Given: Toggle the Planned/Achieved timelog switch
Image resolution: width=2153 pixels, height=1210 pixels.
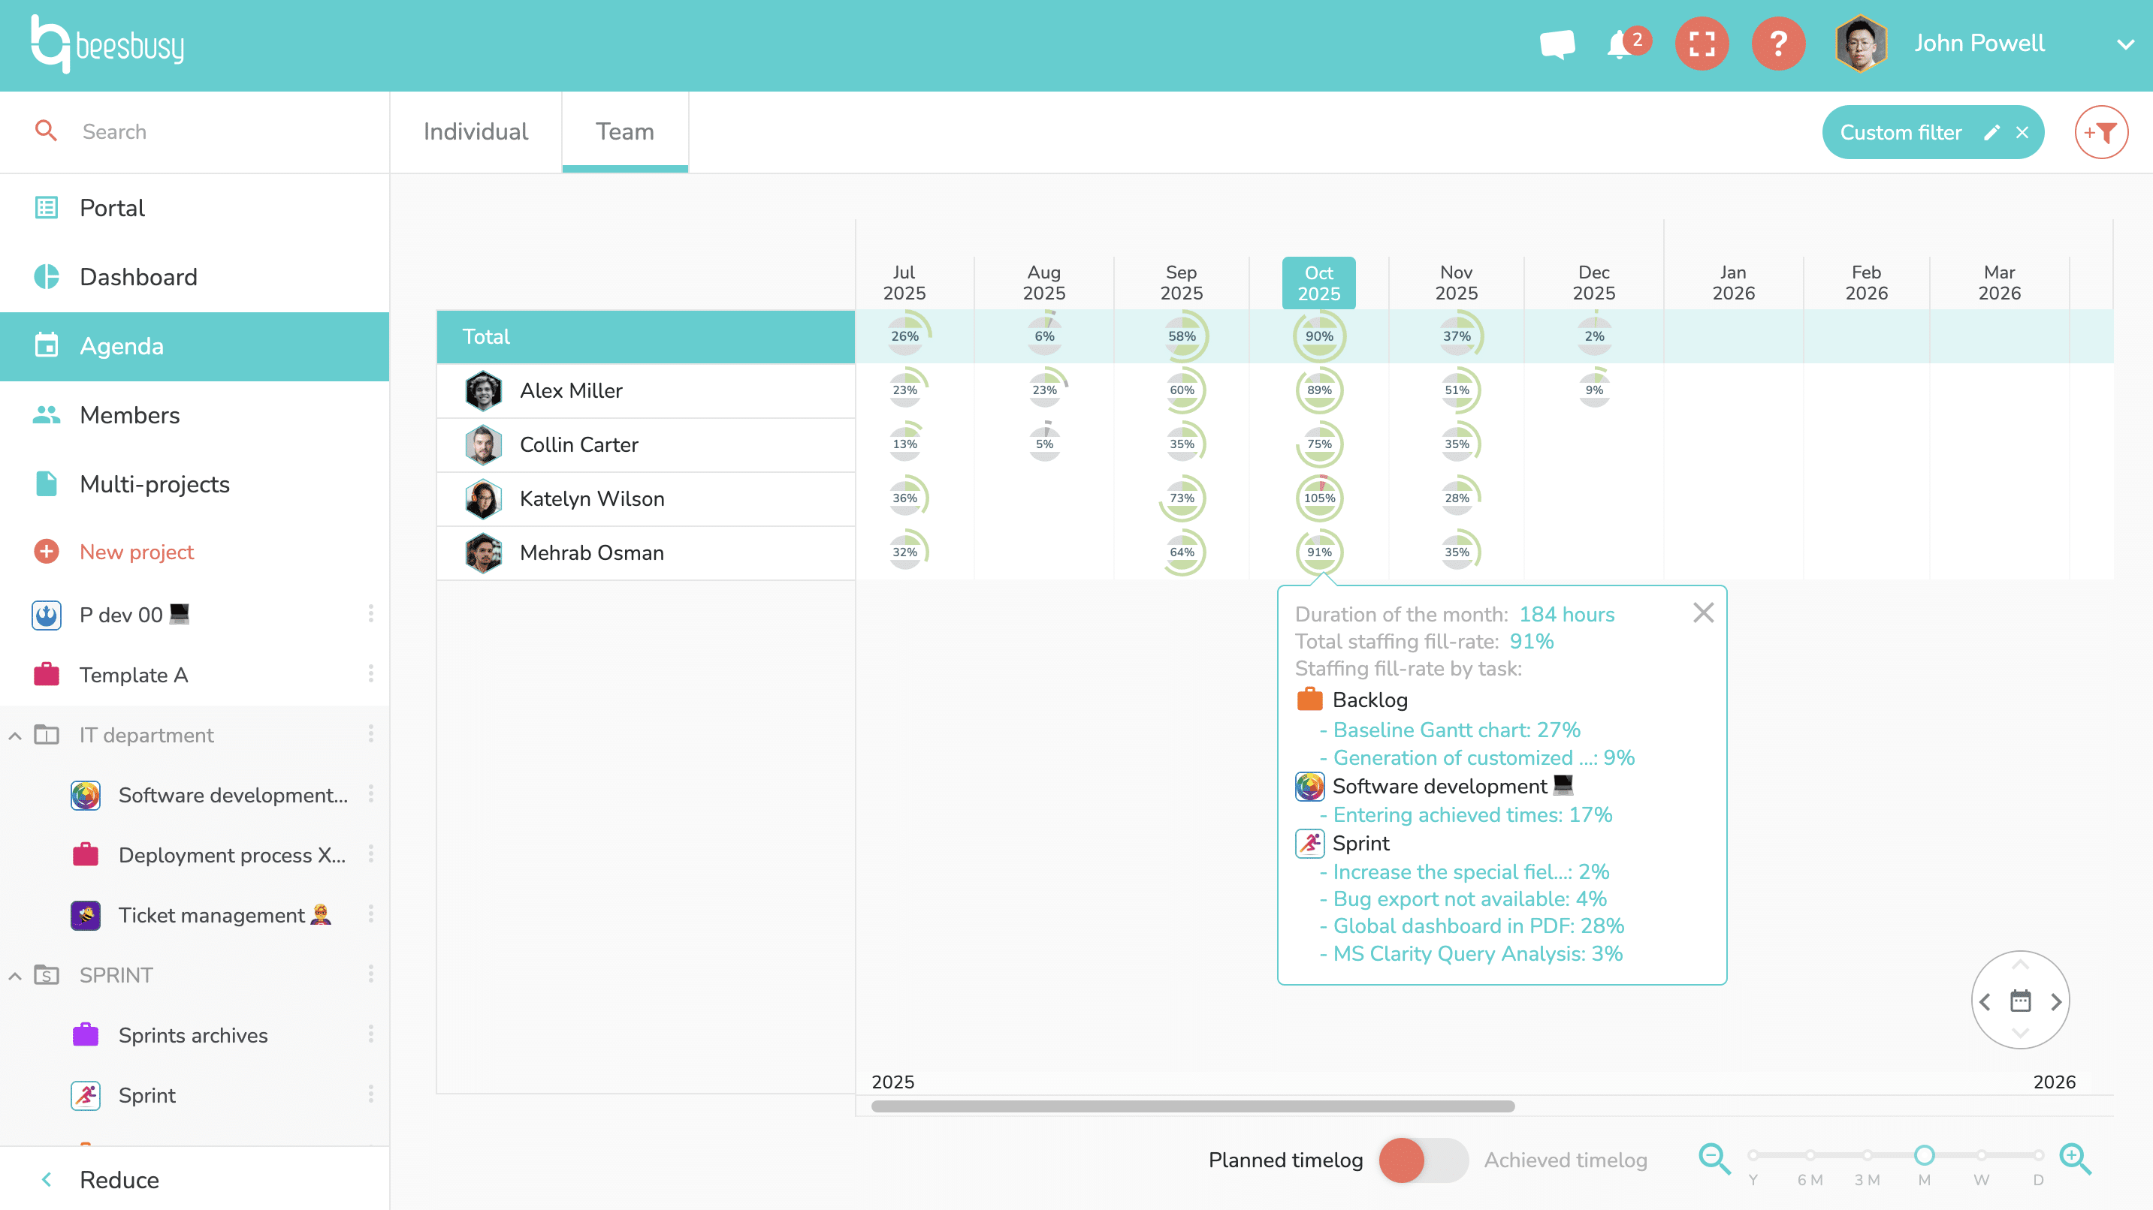Looking at the screenshot, I should point(1423,1160).
